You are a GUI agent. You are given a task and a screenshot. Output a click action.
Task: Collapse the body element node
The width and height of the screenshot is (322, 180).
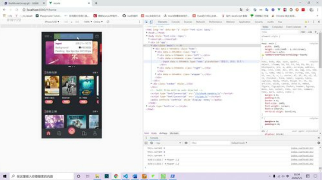coord(147,36)
